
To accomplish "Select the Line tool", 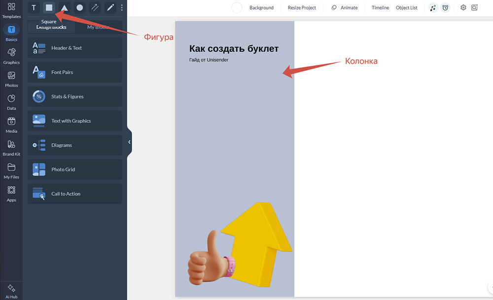I will 95,7.
